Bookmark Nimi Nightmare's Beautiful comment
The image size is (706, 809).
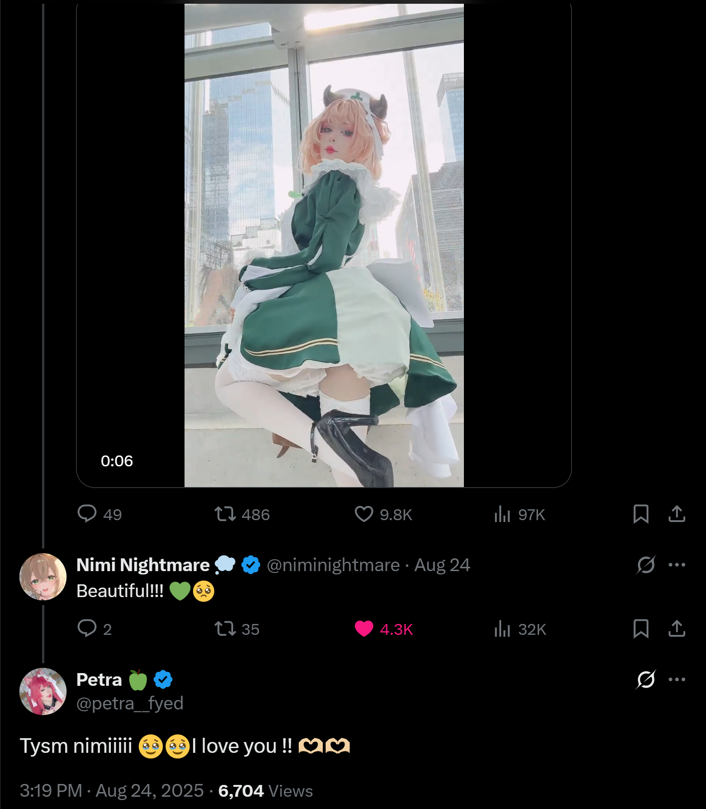pyautogui.click(x=641, y=629)
